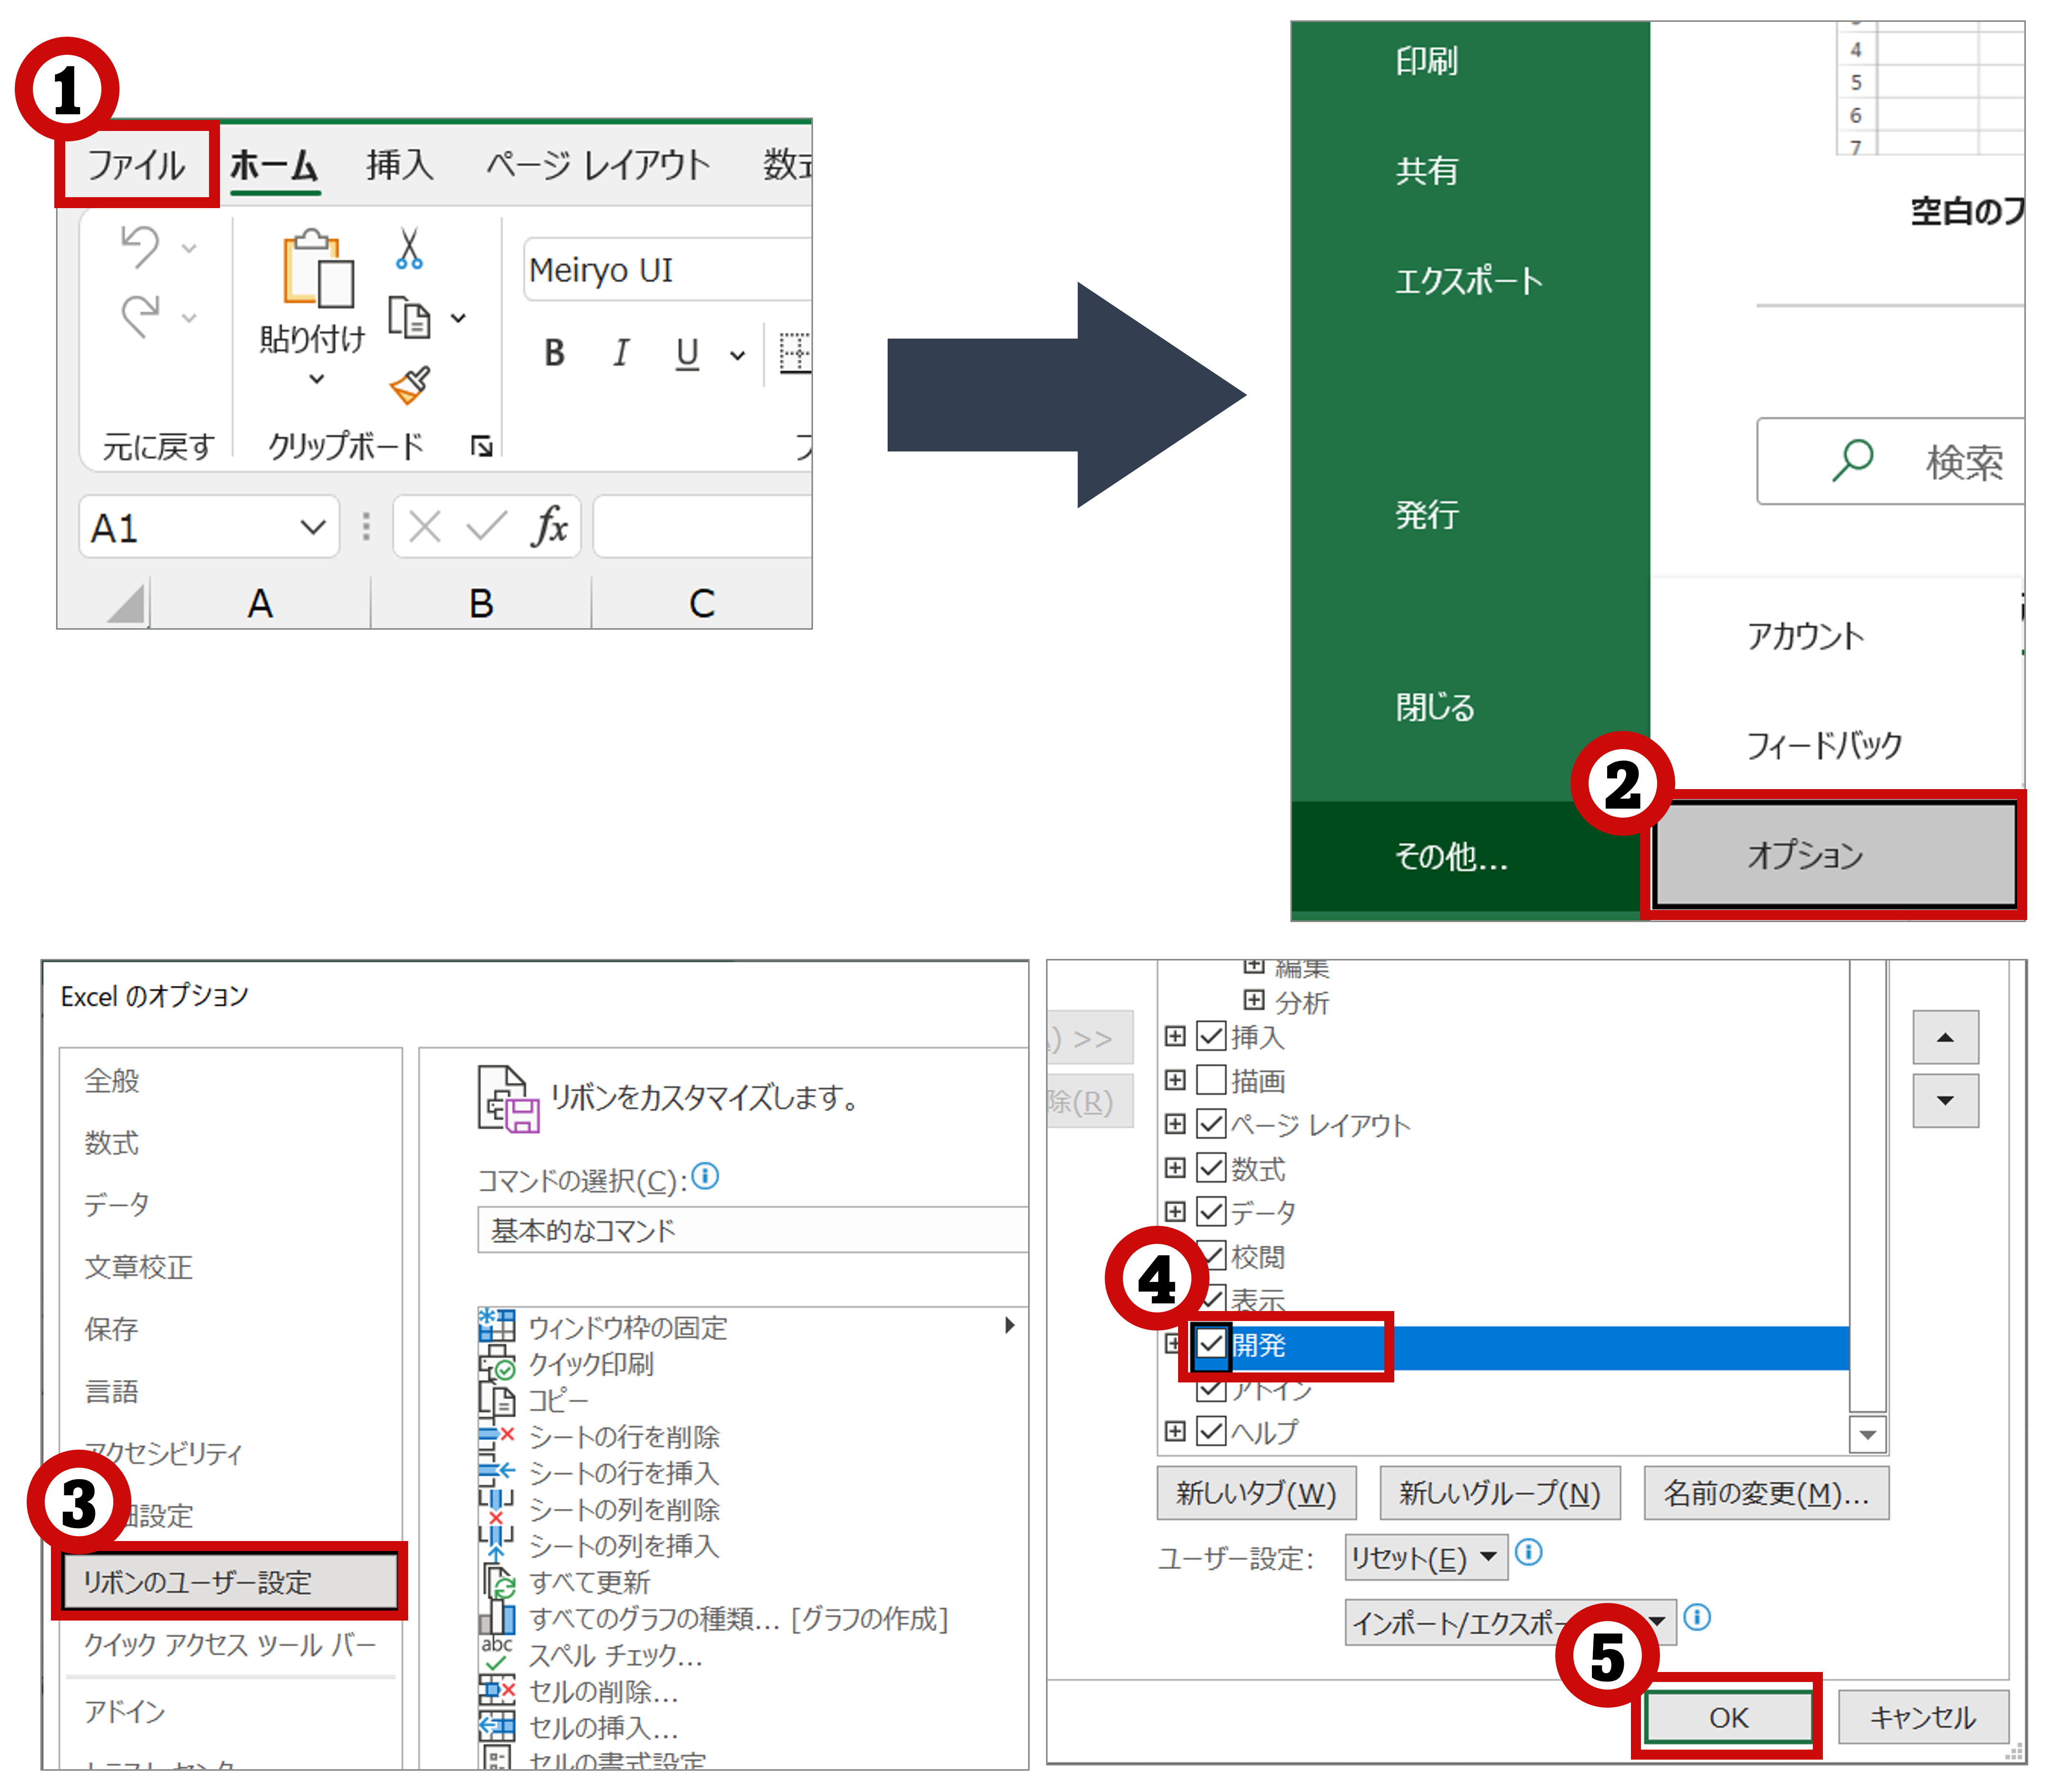Click the Cut scissors icon
The image size is (2060, 1792).
408,249
